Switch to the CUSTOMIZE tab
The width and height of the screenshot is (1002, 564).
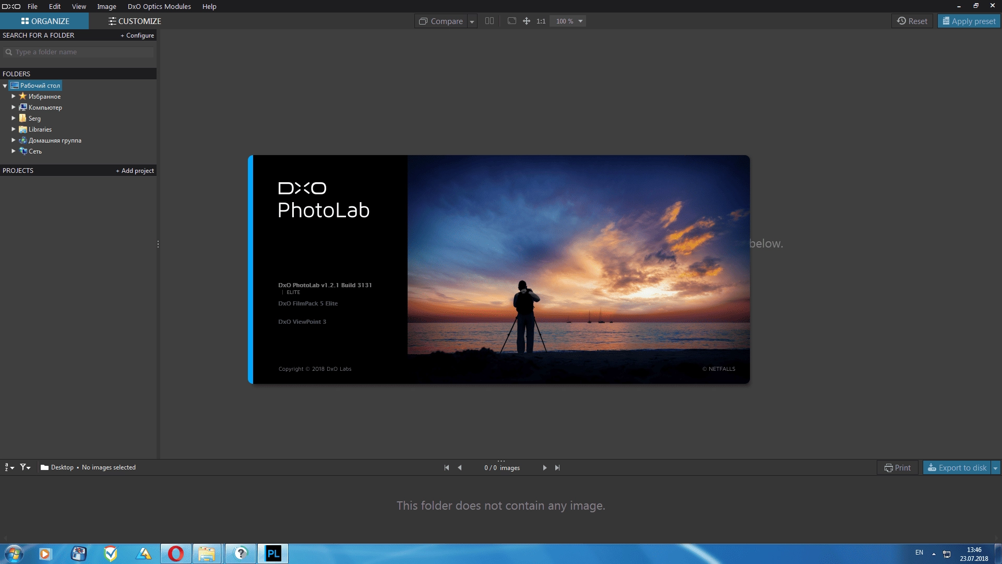point(135,21)
